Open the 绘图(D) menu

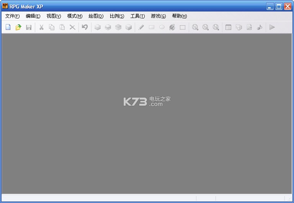(96, 16)
